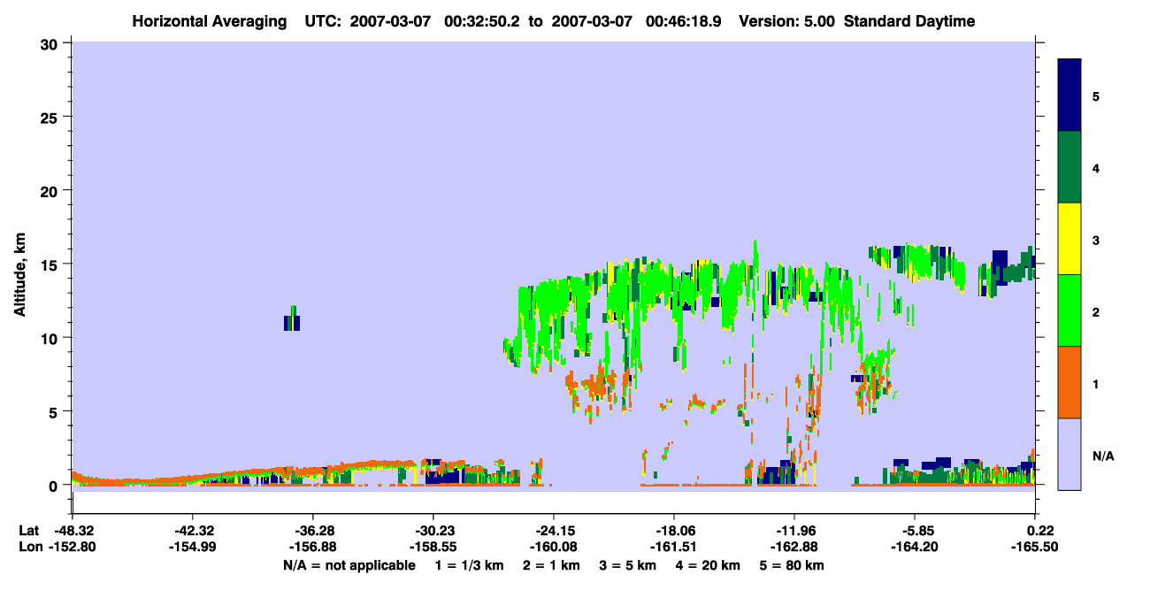Click the orange color bar segment labeled 1

pos(1069,382)
